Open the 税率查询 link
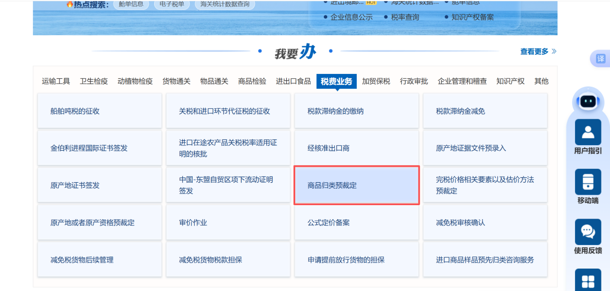610x291 pixels. click(405, 17)
